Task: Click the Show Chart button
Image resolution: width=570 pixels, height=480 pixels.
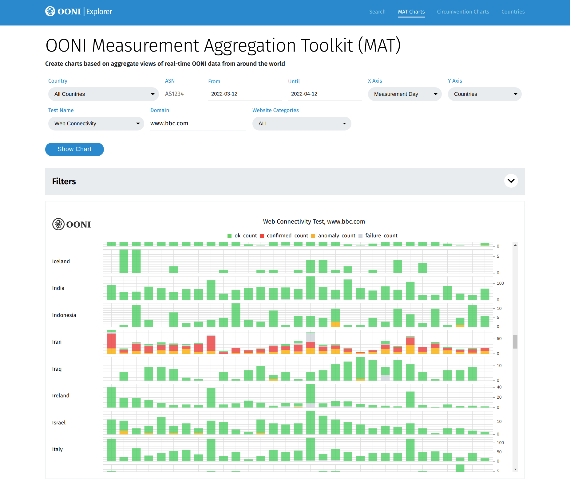Action: point(74,149)
